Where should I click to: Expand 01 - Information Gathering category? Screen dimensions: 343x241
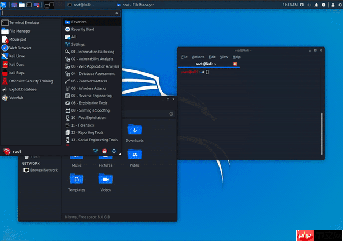(92, 52)
